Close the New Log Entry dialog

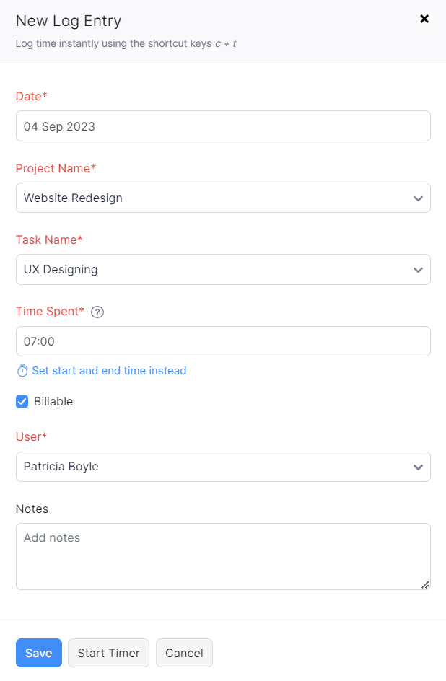(x=424, y=19)
